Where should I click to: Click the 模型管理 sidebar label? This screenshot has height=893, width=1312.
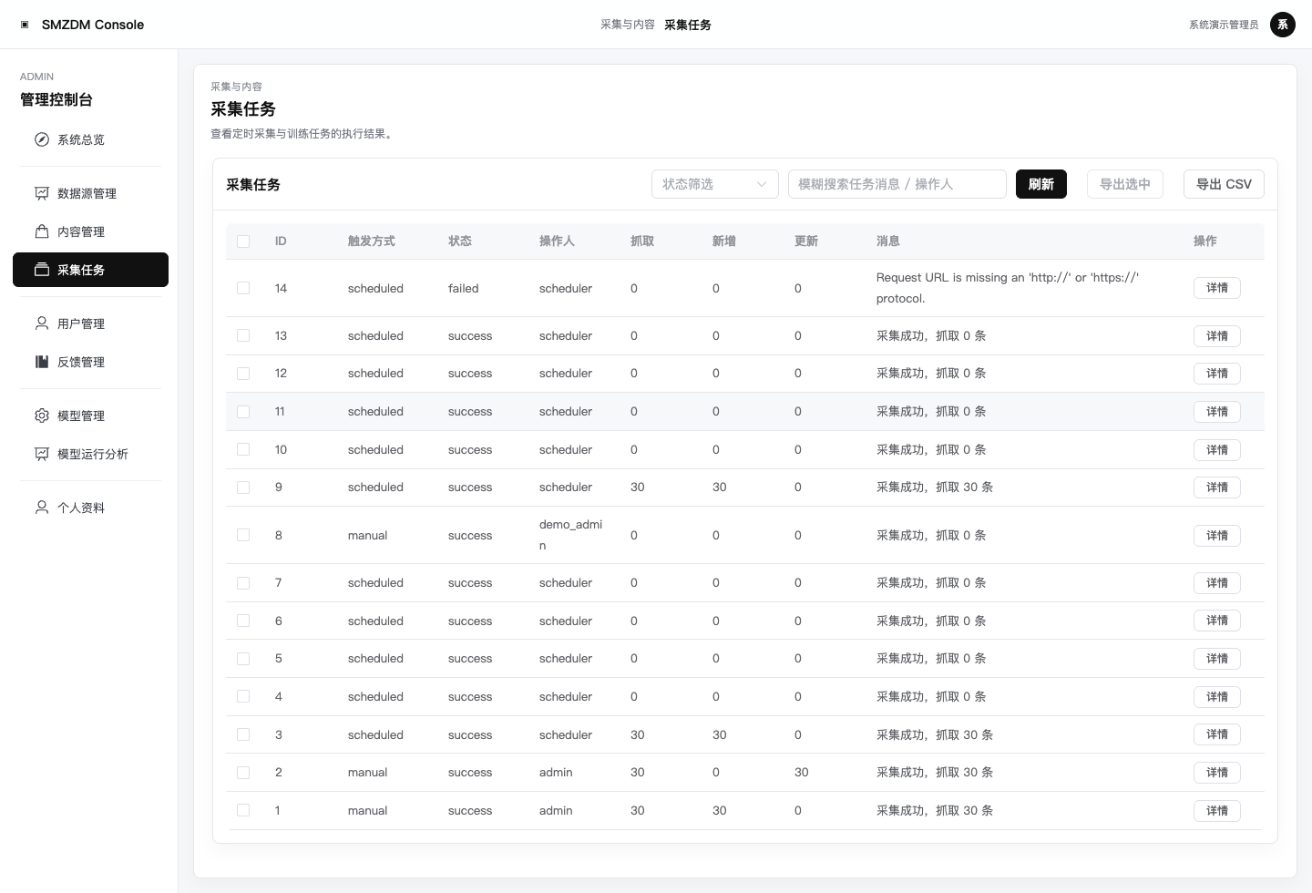(81, 416)
